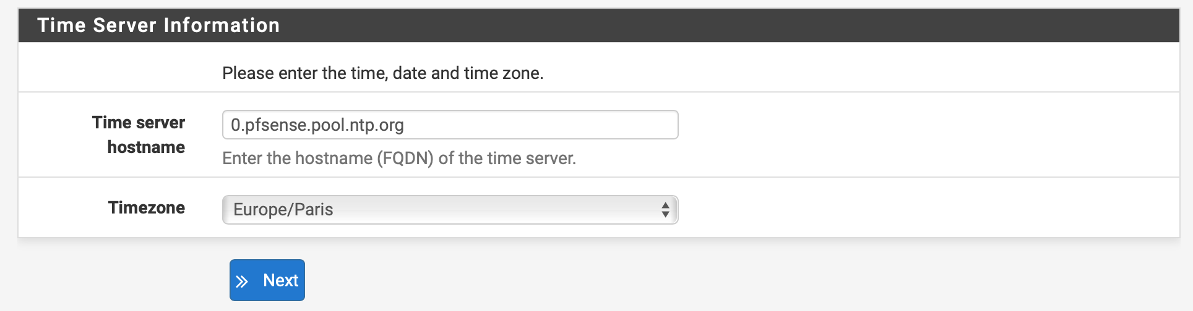Place cursor in 0.pfsense.pool.ntp.org text
1193x311 pixels.
coord(317,125)
